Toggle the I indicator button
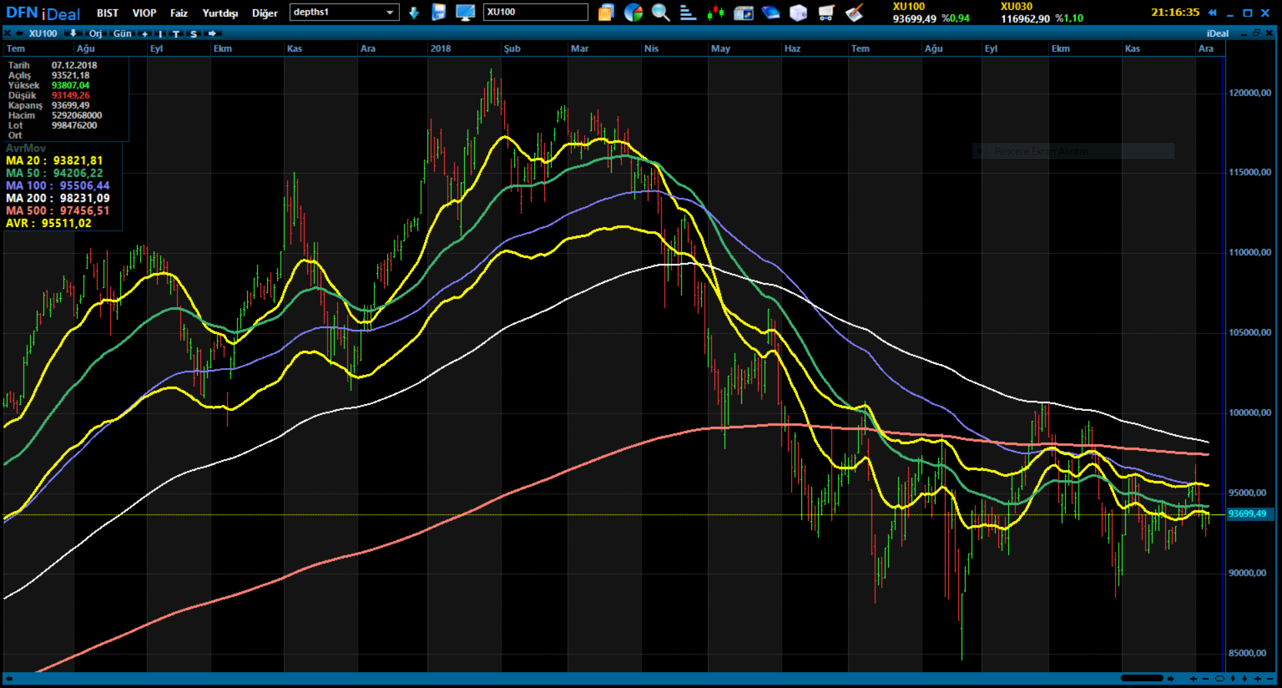This screenshot has height=688, width=1282. pos(160,33)
